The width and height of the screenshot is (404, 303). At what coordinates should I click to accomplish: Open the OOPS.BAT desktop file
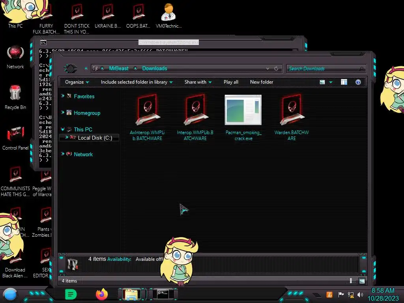(x=138, y=15)
